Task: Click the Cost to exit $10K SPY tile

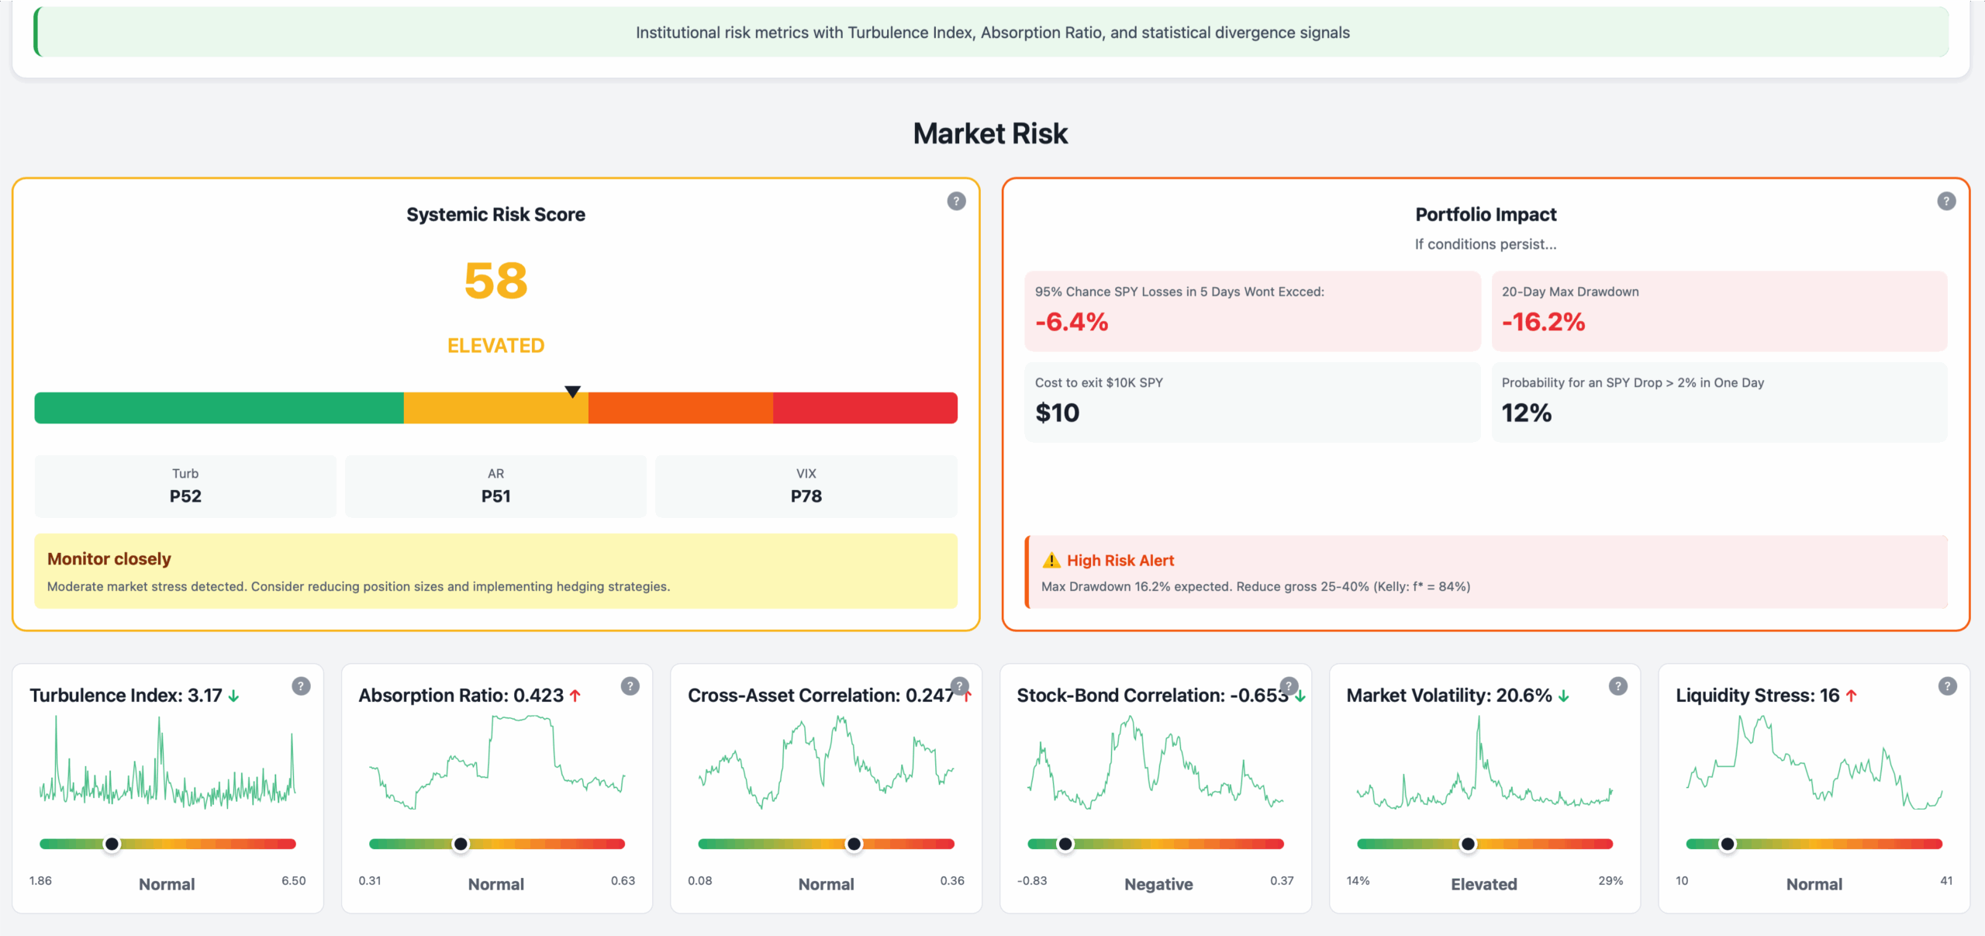Action: 1251,402
